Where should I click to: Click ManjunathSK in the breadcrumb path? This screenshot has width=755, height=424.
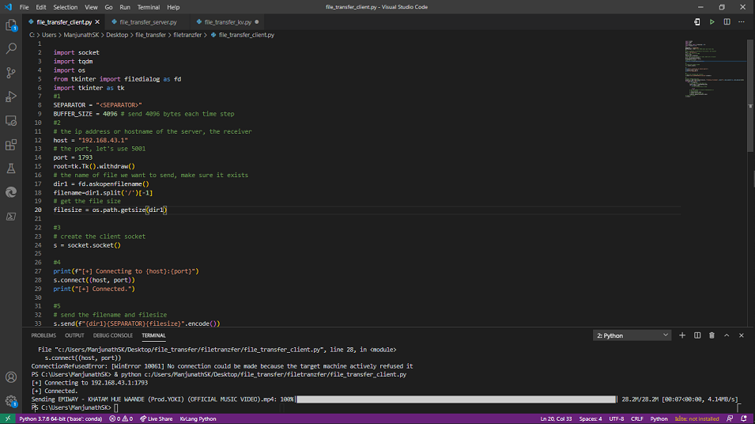pos(81,35)
